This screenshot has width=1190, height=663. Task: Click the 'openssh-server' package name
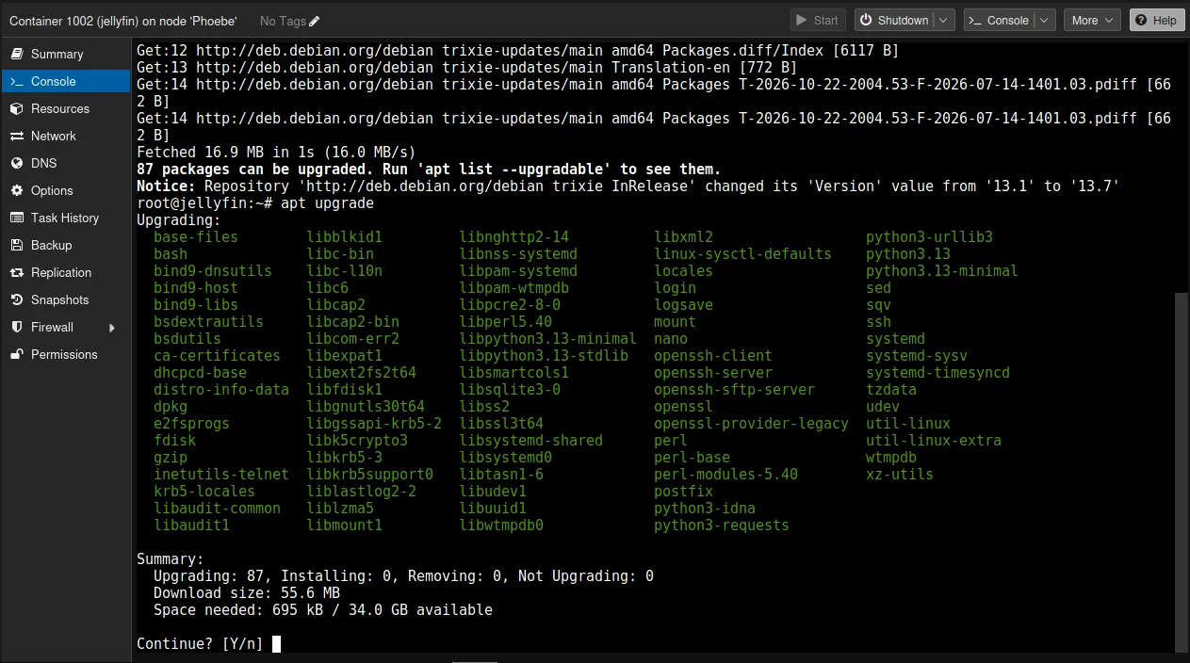point(713,372)
